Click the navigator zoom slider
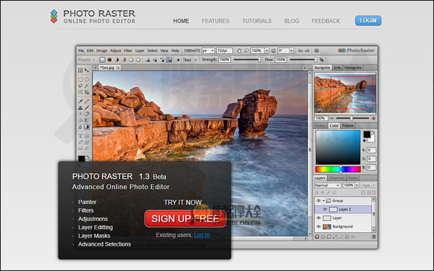Viewport: 434px width, 271px height. pos(351,118)
